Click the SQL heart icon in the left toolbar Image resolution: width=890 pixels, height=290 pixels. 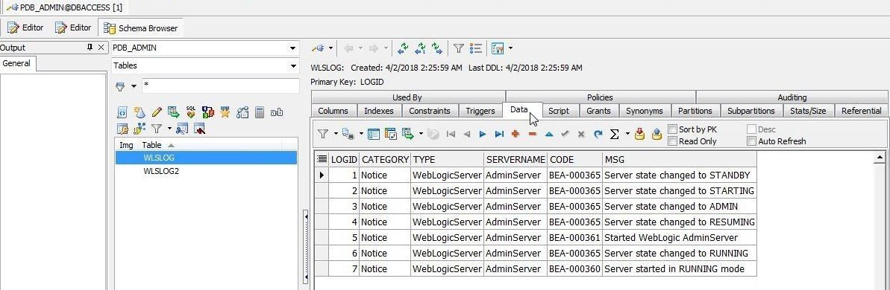click(x=191, y=112)
